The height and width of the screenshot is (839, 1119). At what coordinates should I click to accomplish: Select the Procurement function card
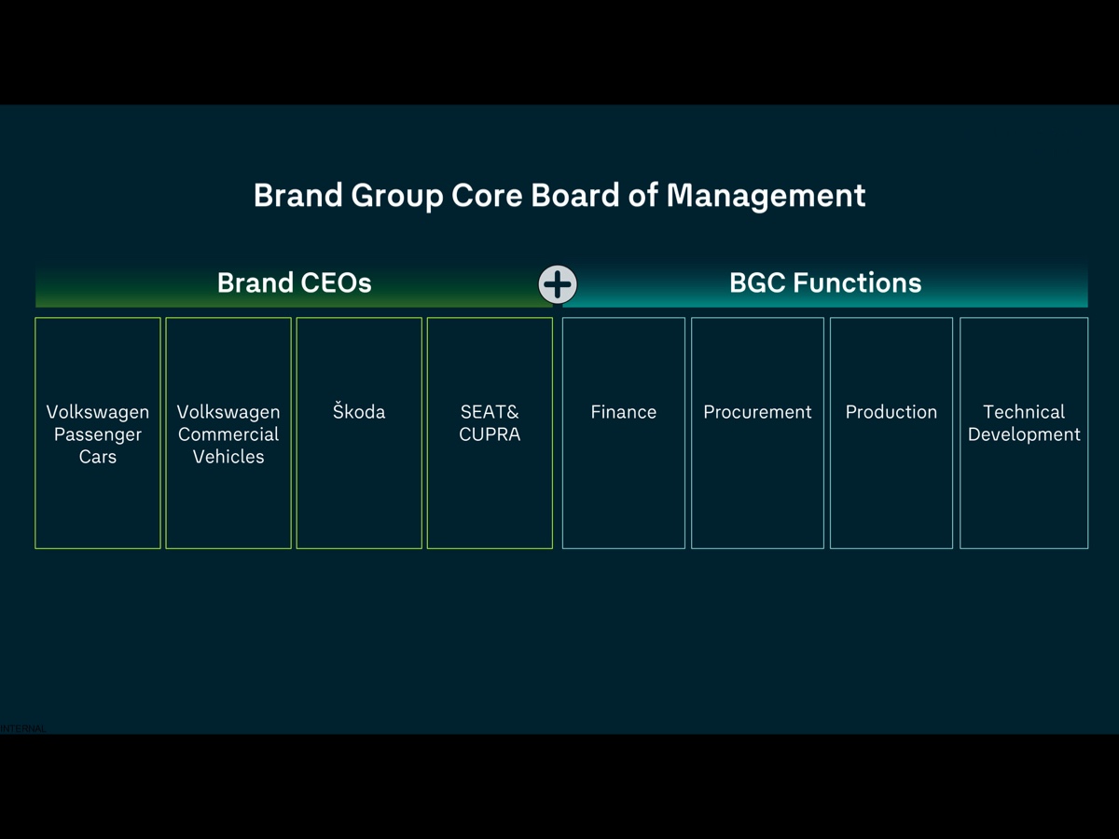coord(757,432)
